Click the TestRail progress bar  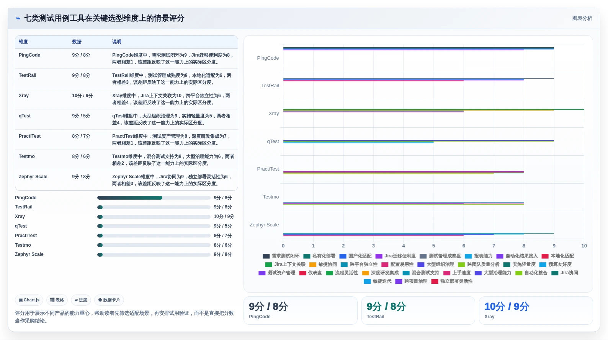pos(154,207)
